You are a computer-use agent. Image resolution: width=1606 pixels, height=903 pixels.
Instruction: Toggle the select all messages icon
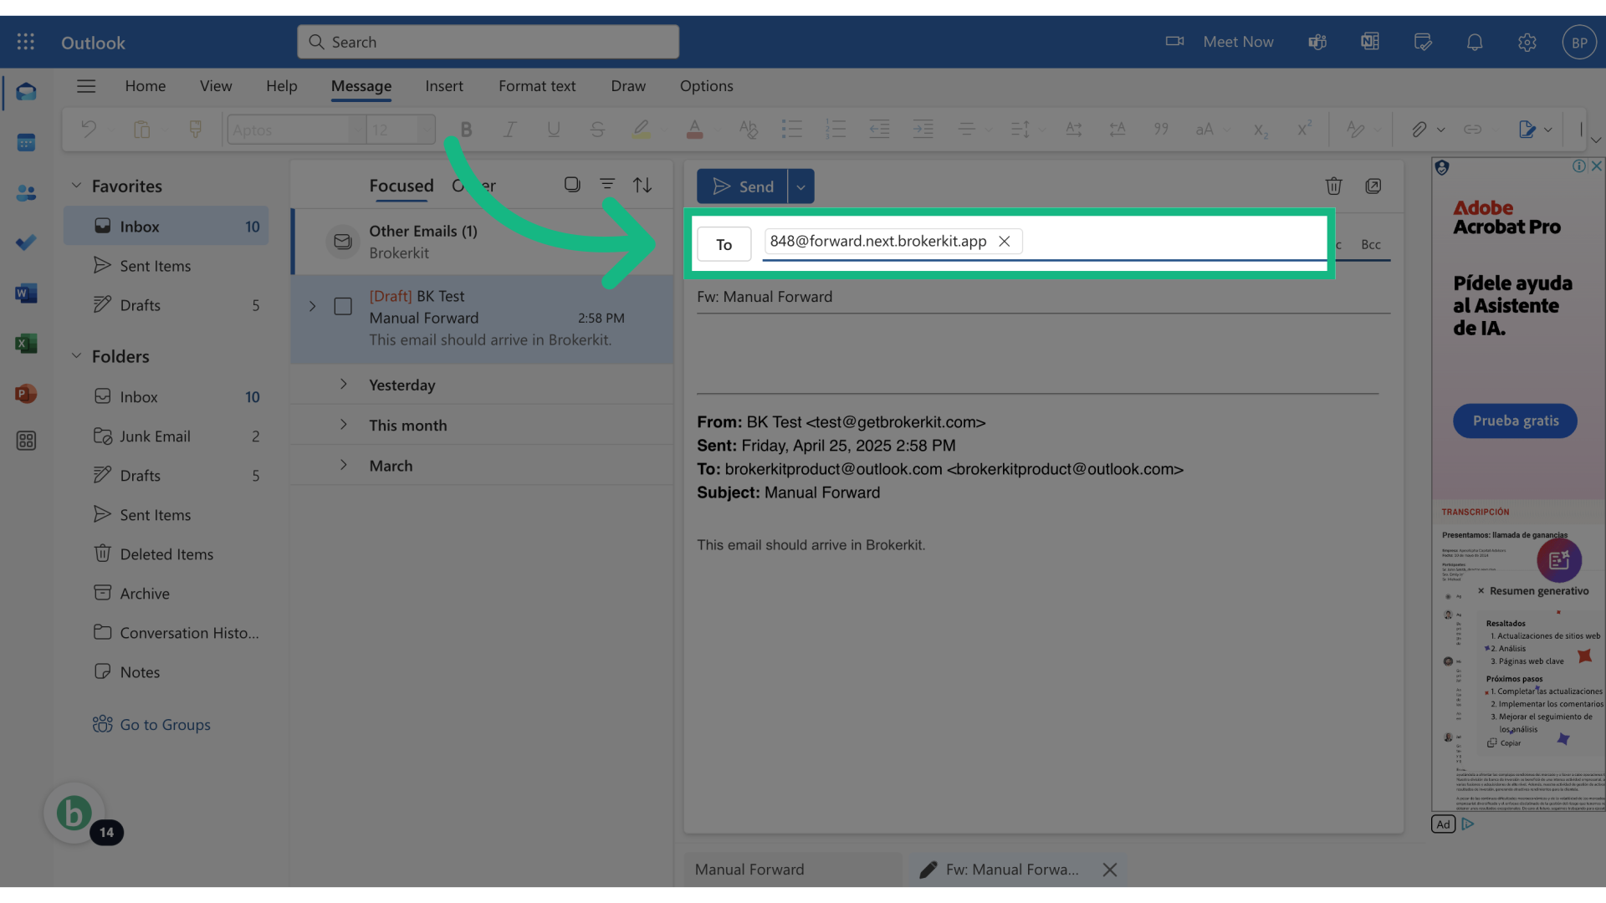[572, 185]
